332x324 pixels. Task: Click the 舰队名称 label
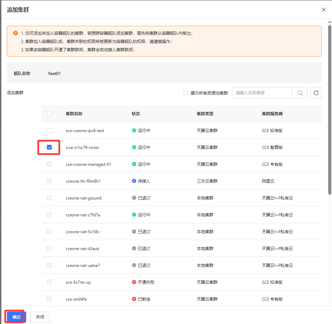click(x=22, y=74)
